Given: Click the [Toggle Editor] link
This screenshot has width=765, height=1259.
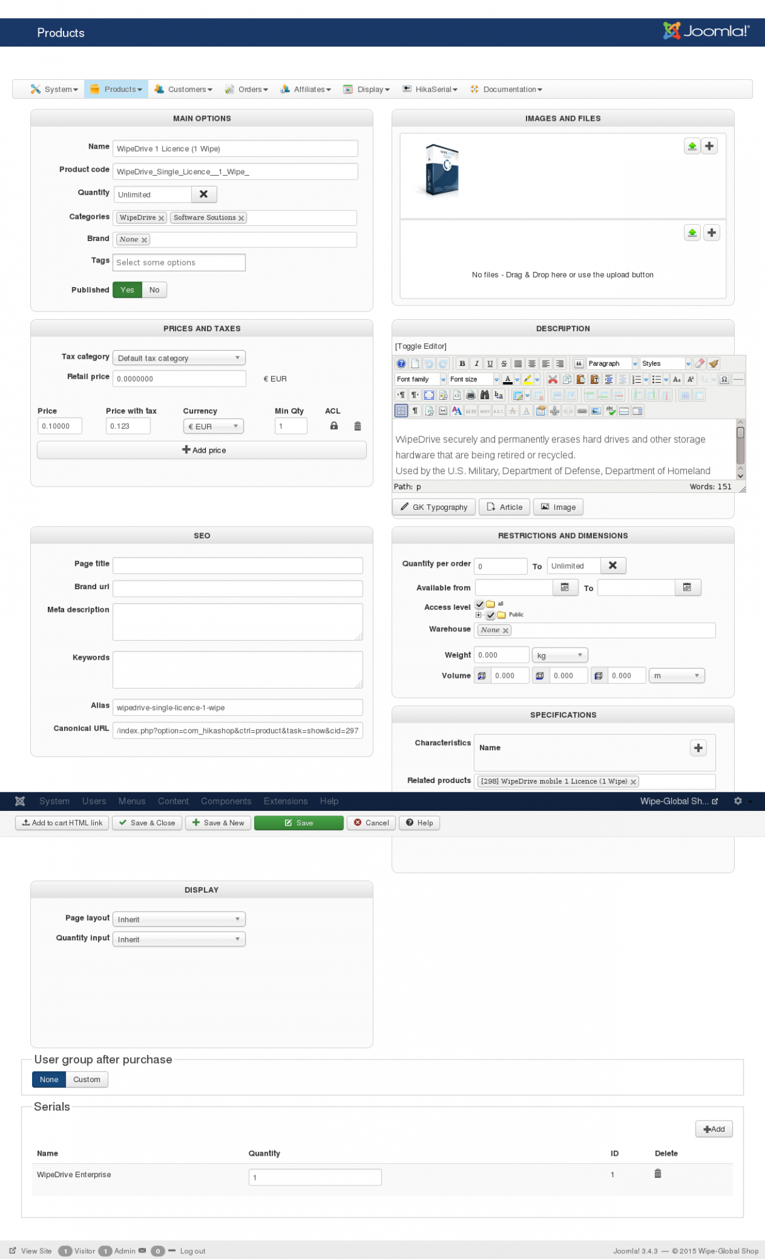Looking at the screenshot, I should point(421,346).
